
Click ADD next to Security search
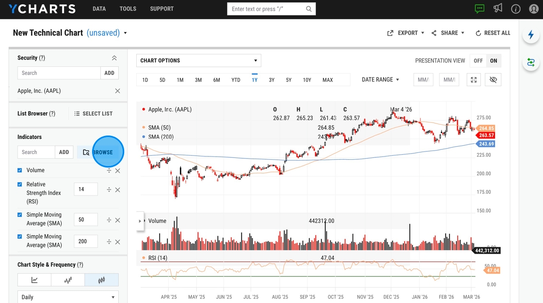(x=110, y=73)
